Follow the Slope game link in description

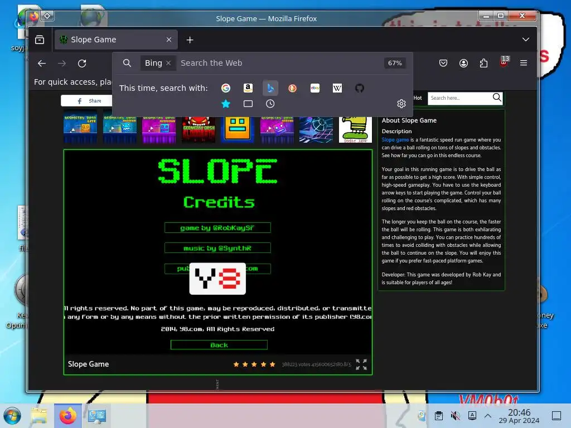pyautogui.click(x=395, y=140)
